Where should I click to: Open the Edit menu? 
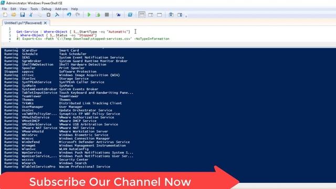click(x=13, y=9)
